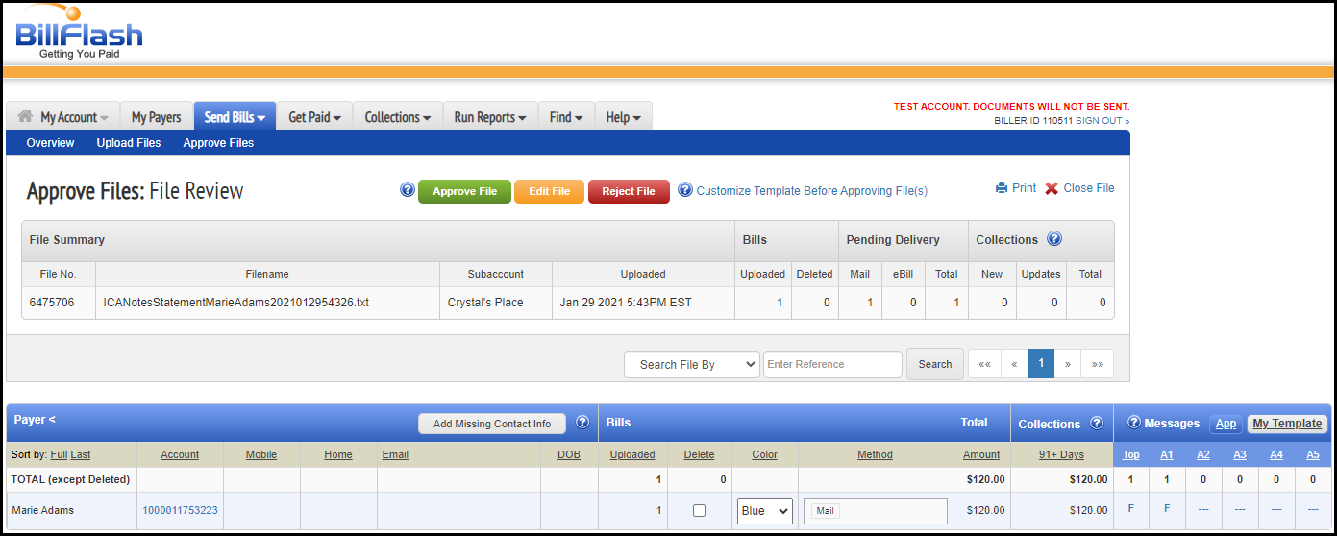Viewport: 1337px width, 536px height.
Task: Check the Delete checkbox for Marie Adams
Action: 699,511
